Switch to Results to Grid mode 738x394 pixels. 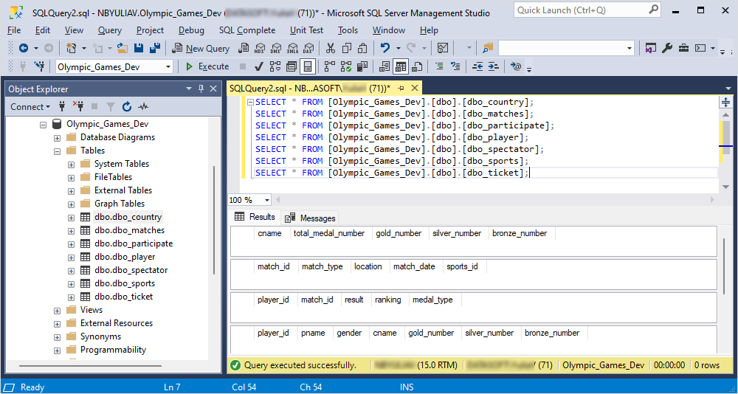click(x=401, y=66)
